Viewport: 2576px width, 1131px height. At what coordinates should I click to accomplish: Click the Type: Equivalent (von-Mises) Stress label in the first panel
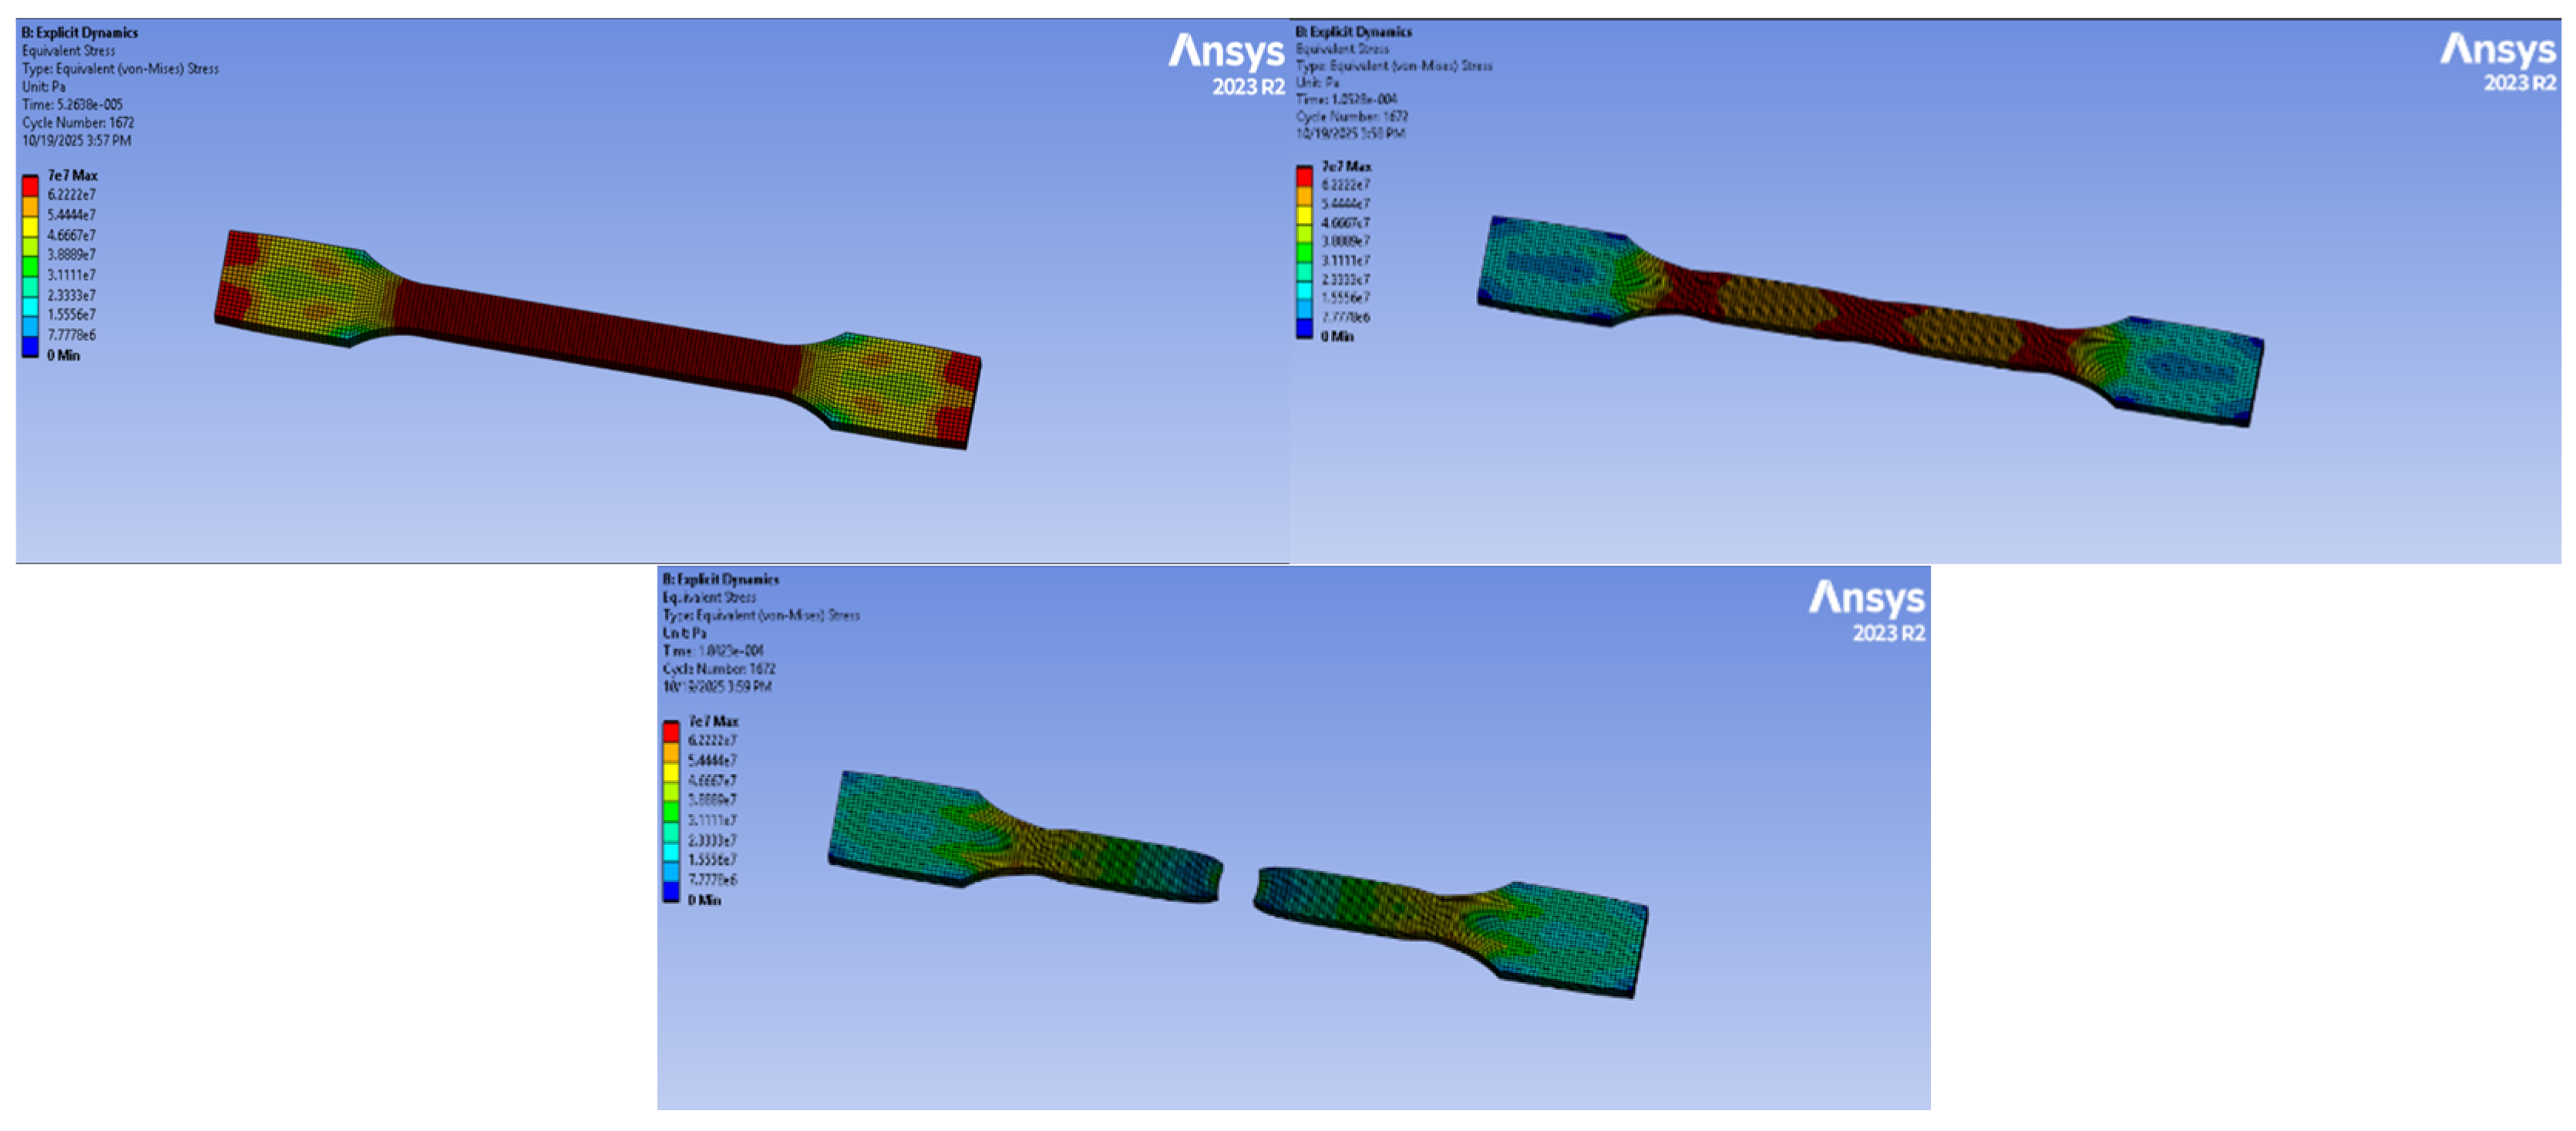click(x=120, y=69)
